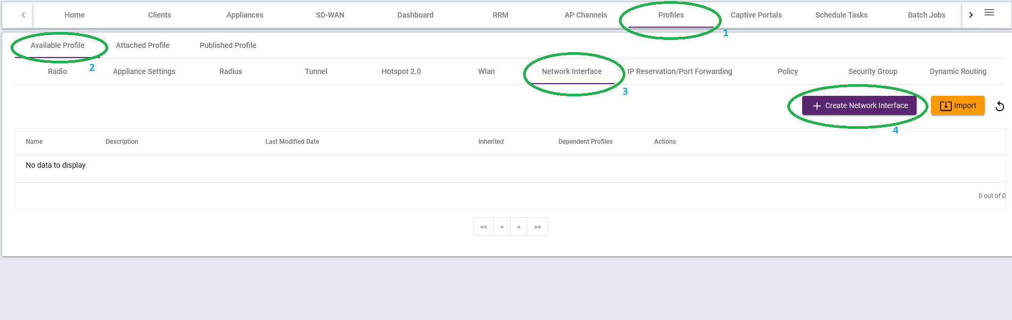Switch to Schedule Tasks tab

click(842, 15)
